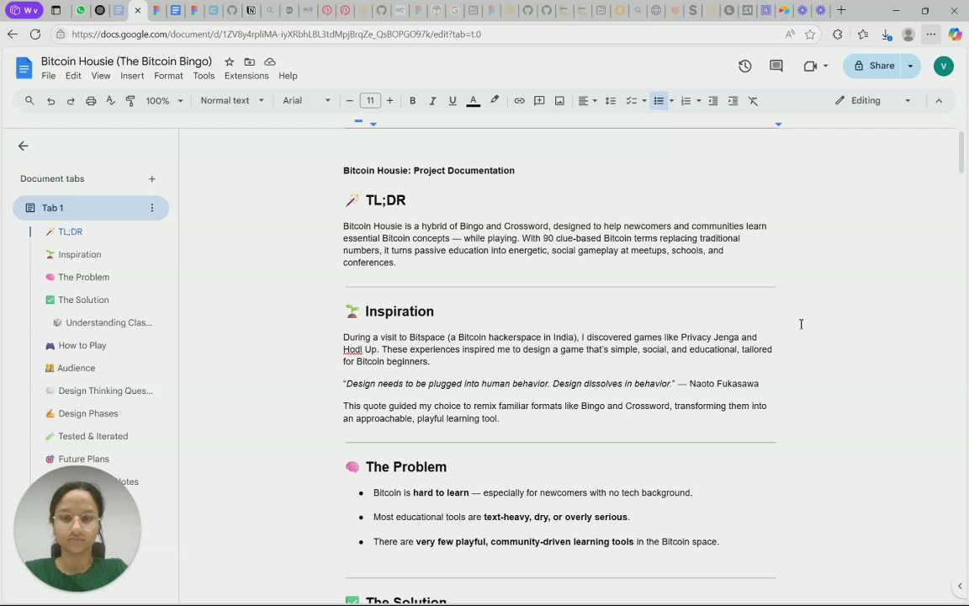Viewport: 969px width, 606px height.
Task: Select Tab 1 in sidebar
Action: [90, 208]
